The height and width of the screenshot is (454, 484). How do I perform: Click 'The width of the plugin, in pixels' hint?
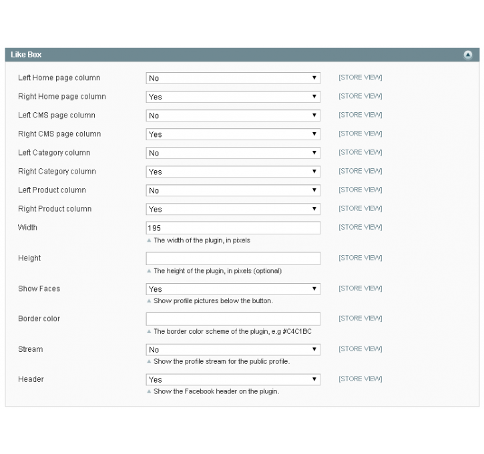(x=202, y=240)
